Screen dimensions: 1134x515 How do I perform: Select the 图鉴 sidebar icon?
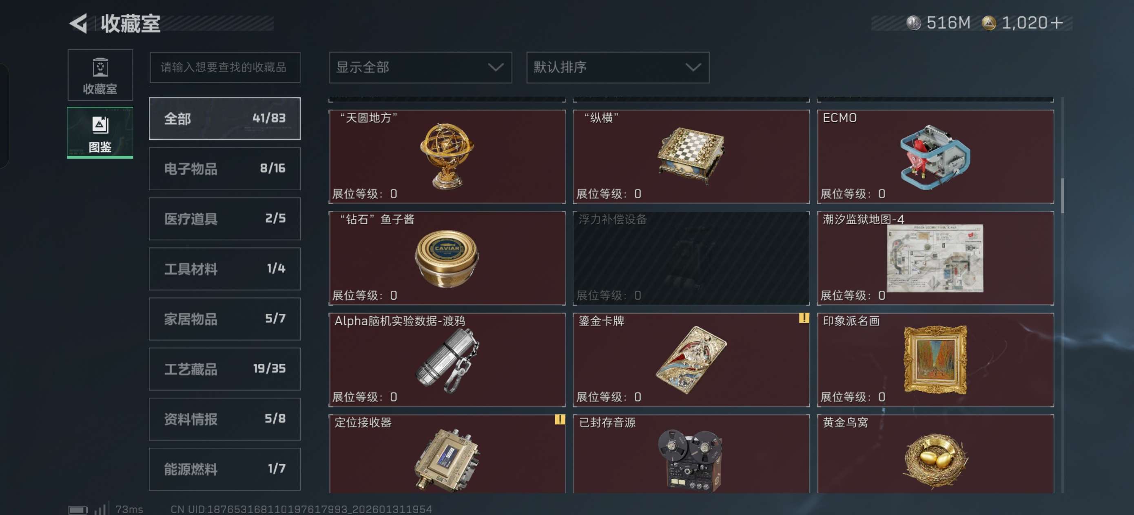point(100,132)
